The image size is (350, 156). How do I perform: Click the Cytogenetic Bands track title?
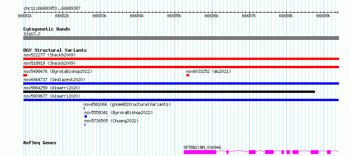[x=47, y=29]
